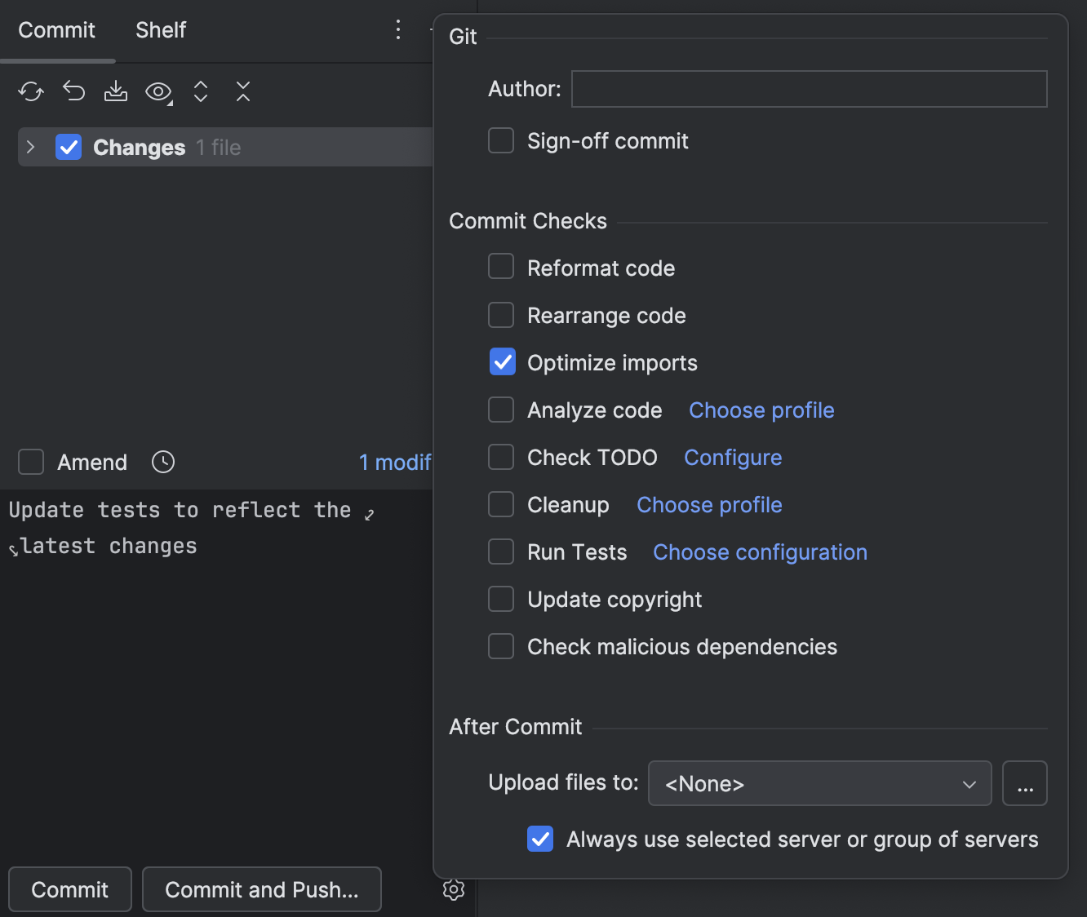Open the Upload files to dropdown
Viewport: 1087px width, 917px height.
819,783
